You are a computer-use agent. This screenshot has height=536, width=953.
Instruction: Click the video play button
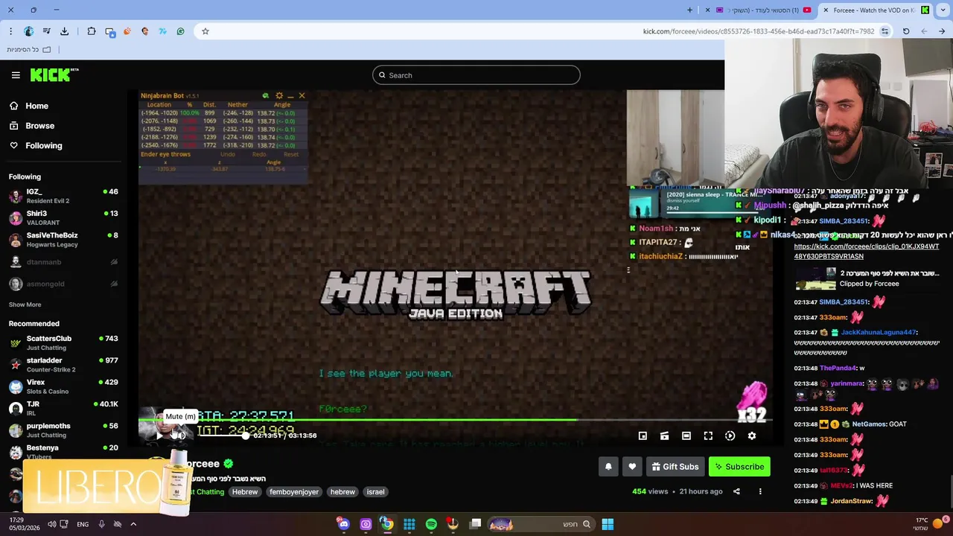[159, 435]
